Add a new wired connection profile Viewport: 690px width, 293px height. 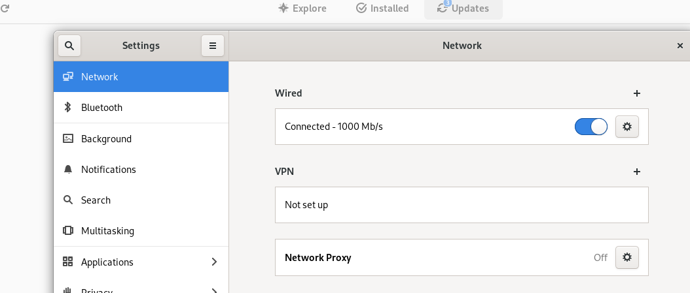(637, 93)
